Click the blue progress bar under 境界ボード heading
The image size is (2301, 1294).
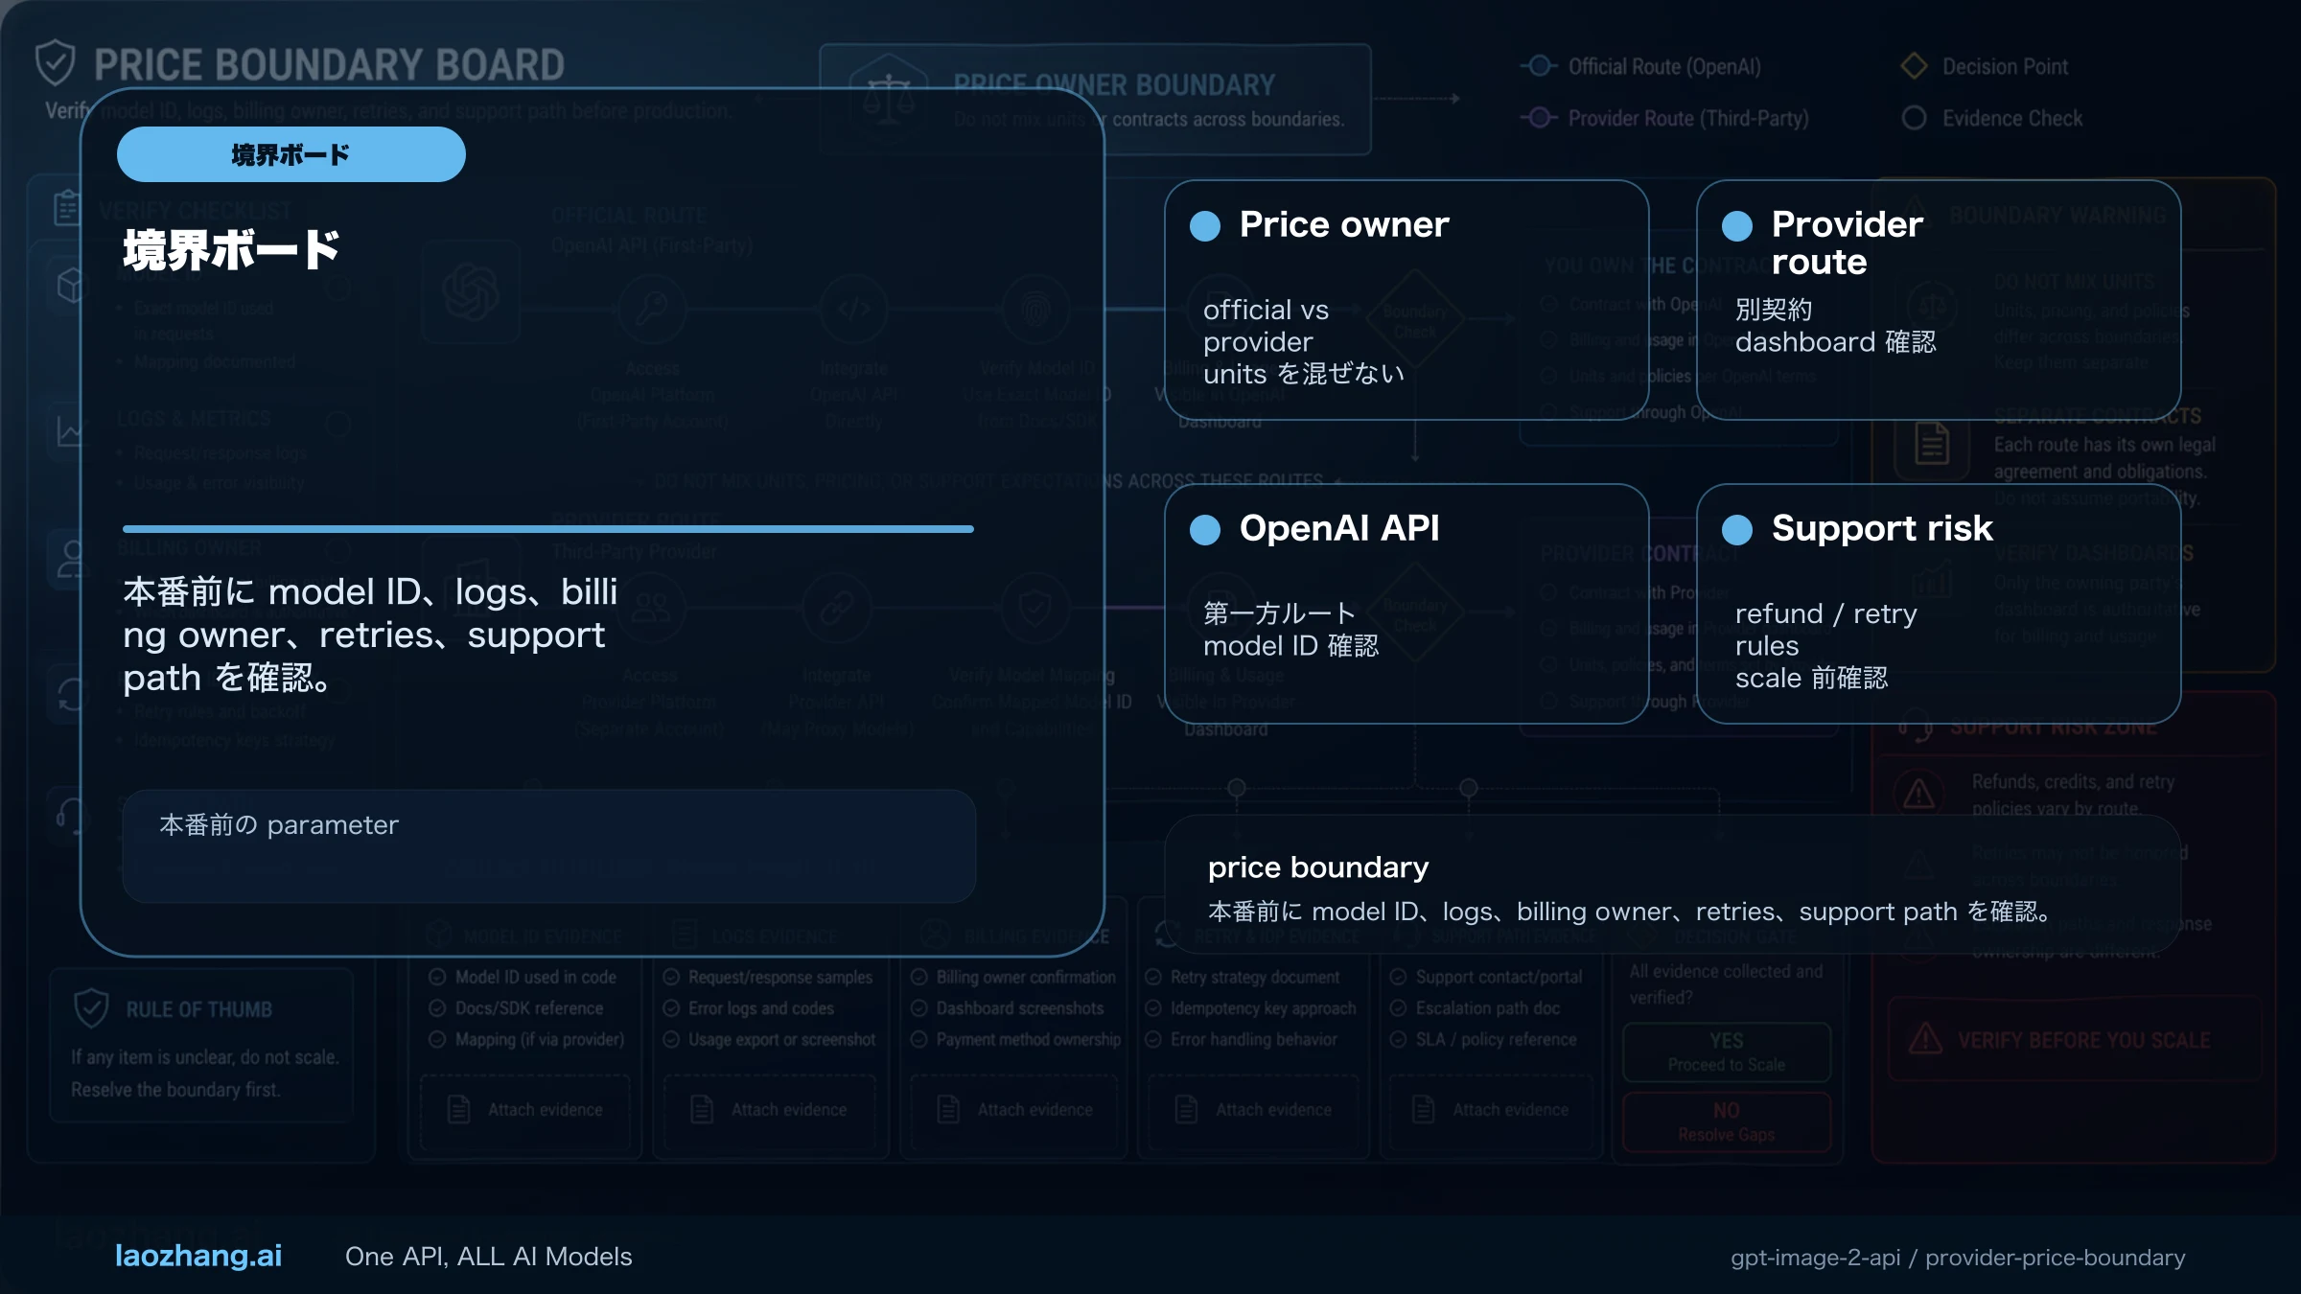pyautogui.click(x=548, y=528)
